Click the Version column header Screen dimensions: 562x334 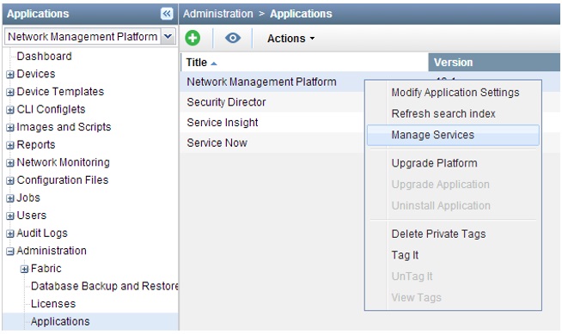point(494,63)
